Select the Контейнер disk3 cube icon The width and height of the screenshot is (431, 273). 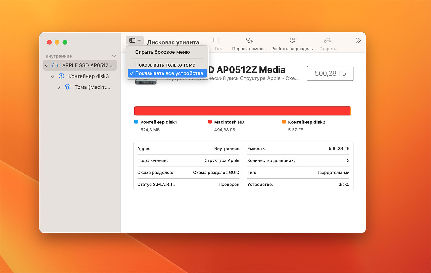click(61, 76)
